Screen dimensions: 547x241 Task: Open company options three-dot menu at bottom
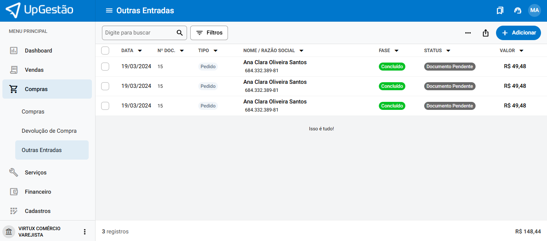(x=85, y=232)
